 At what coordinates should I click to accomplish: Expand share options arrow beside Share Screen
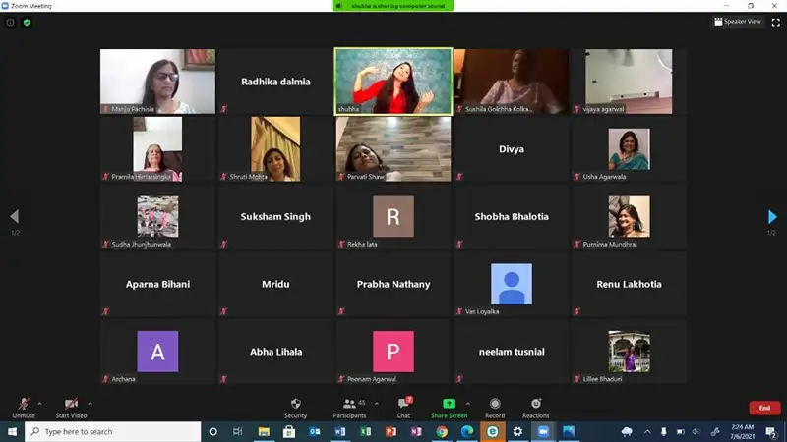(467, 403)
